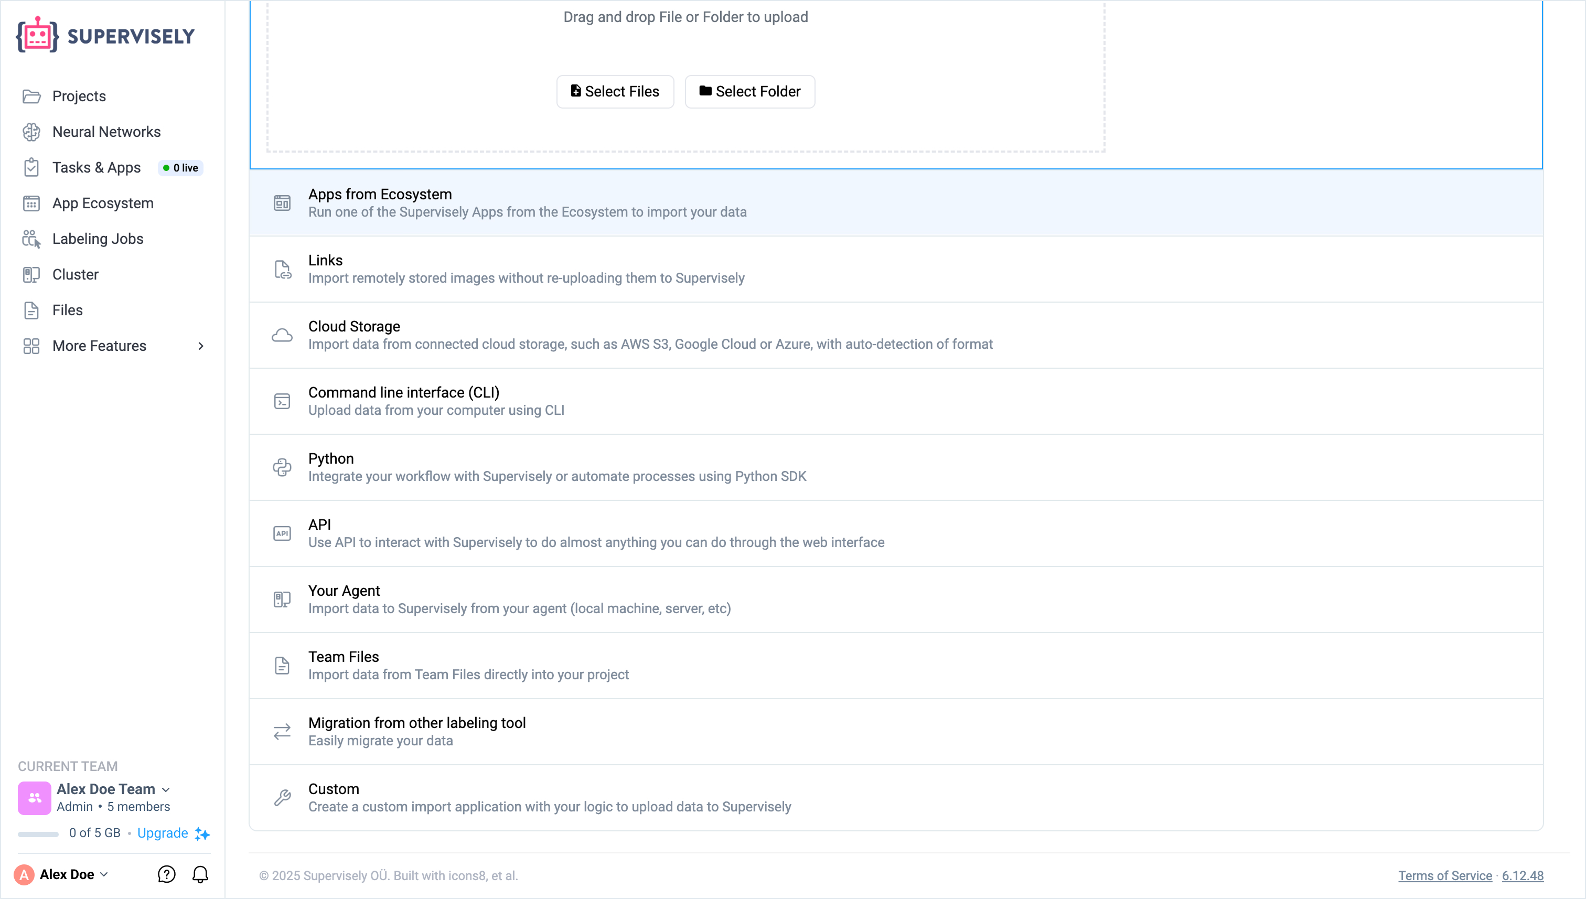Image resolution: width=1586 pixels, height=899 pixels.
Task: Click the Cloud Storage cloud icon
Action: tap(282, 335)
